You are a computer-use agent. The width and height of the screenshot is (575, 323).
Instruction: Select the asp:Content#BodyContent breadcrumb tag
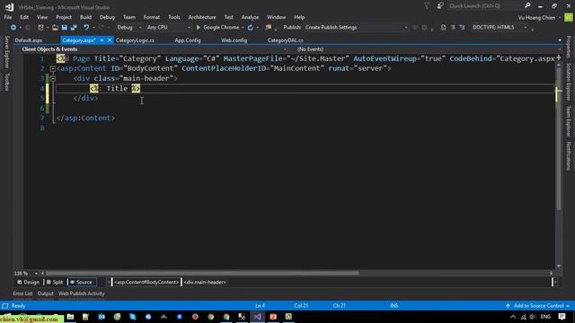click(x=146, y=282)
